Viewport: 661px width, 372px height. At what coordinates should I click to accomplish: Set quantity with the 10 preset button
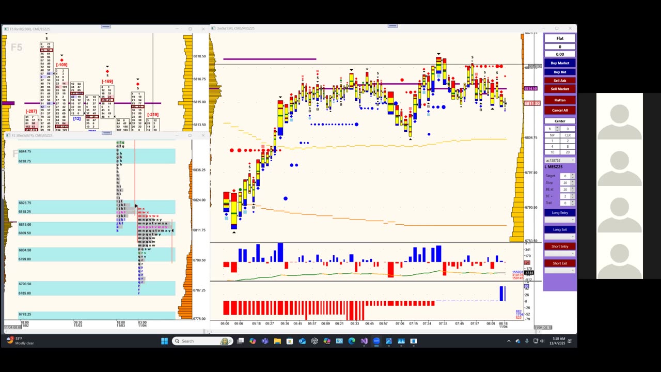[552, 152]
